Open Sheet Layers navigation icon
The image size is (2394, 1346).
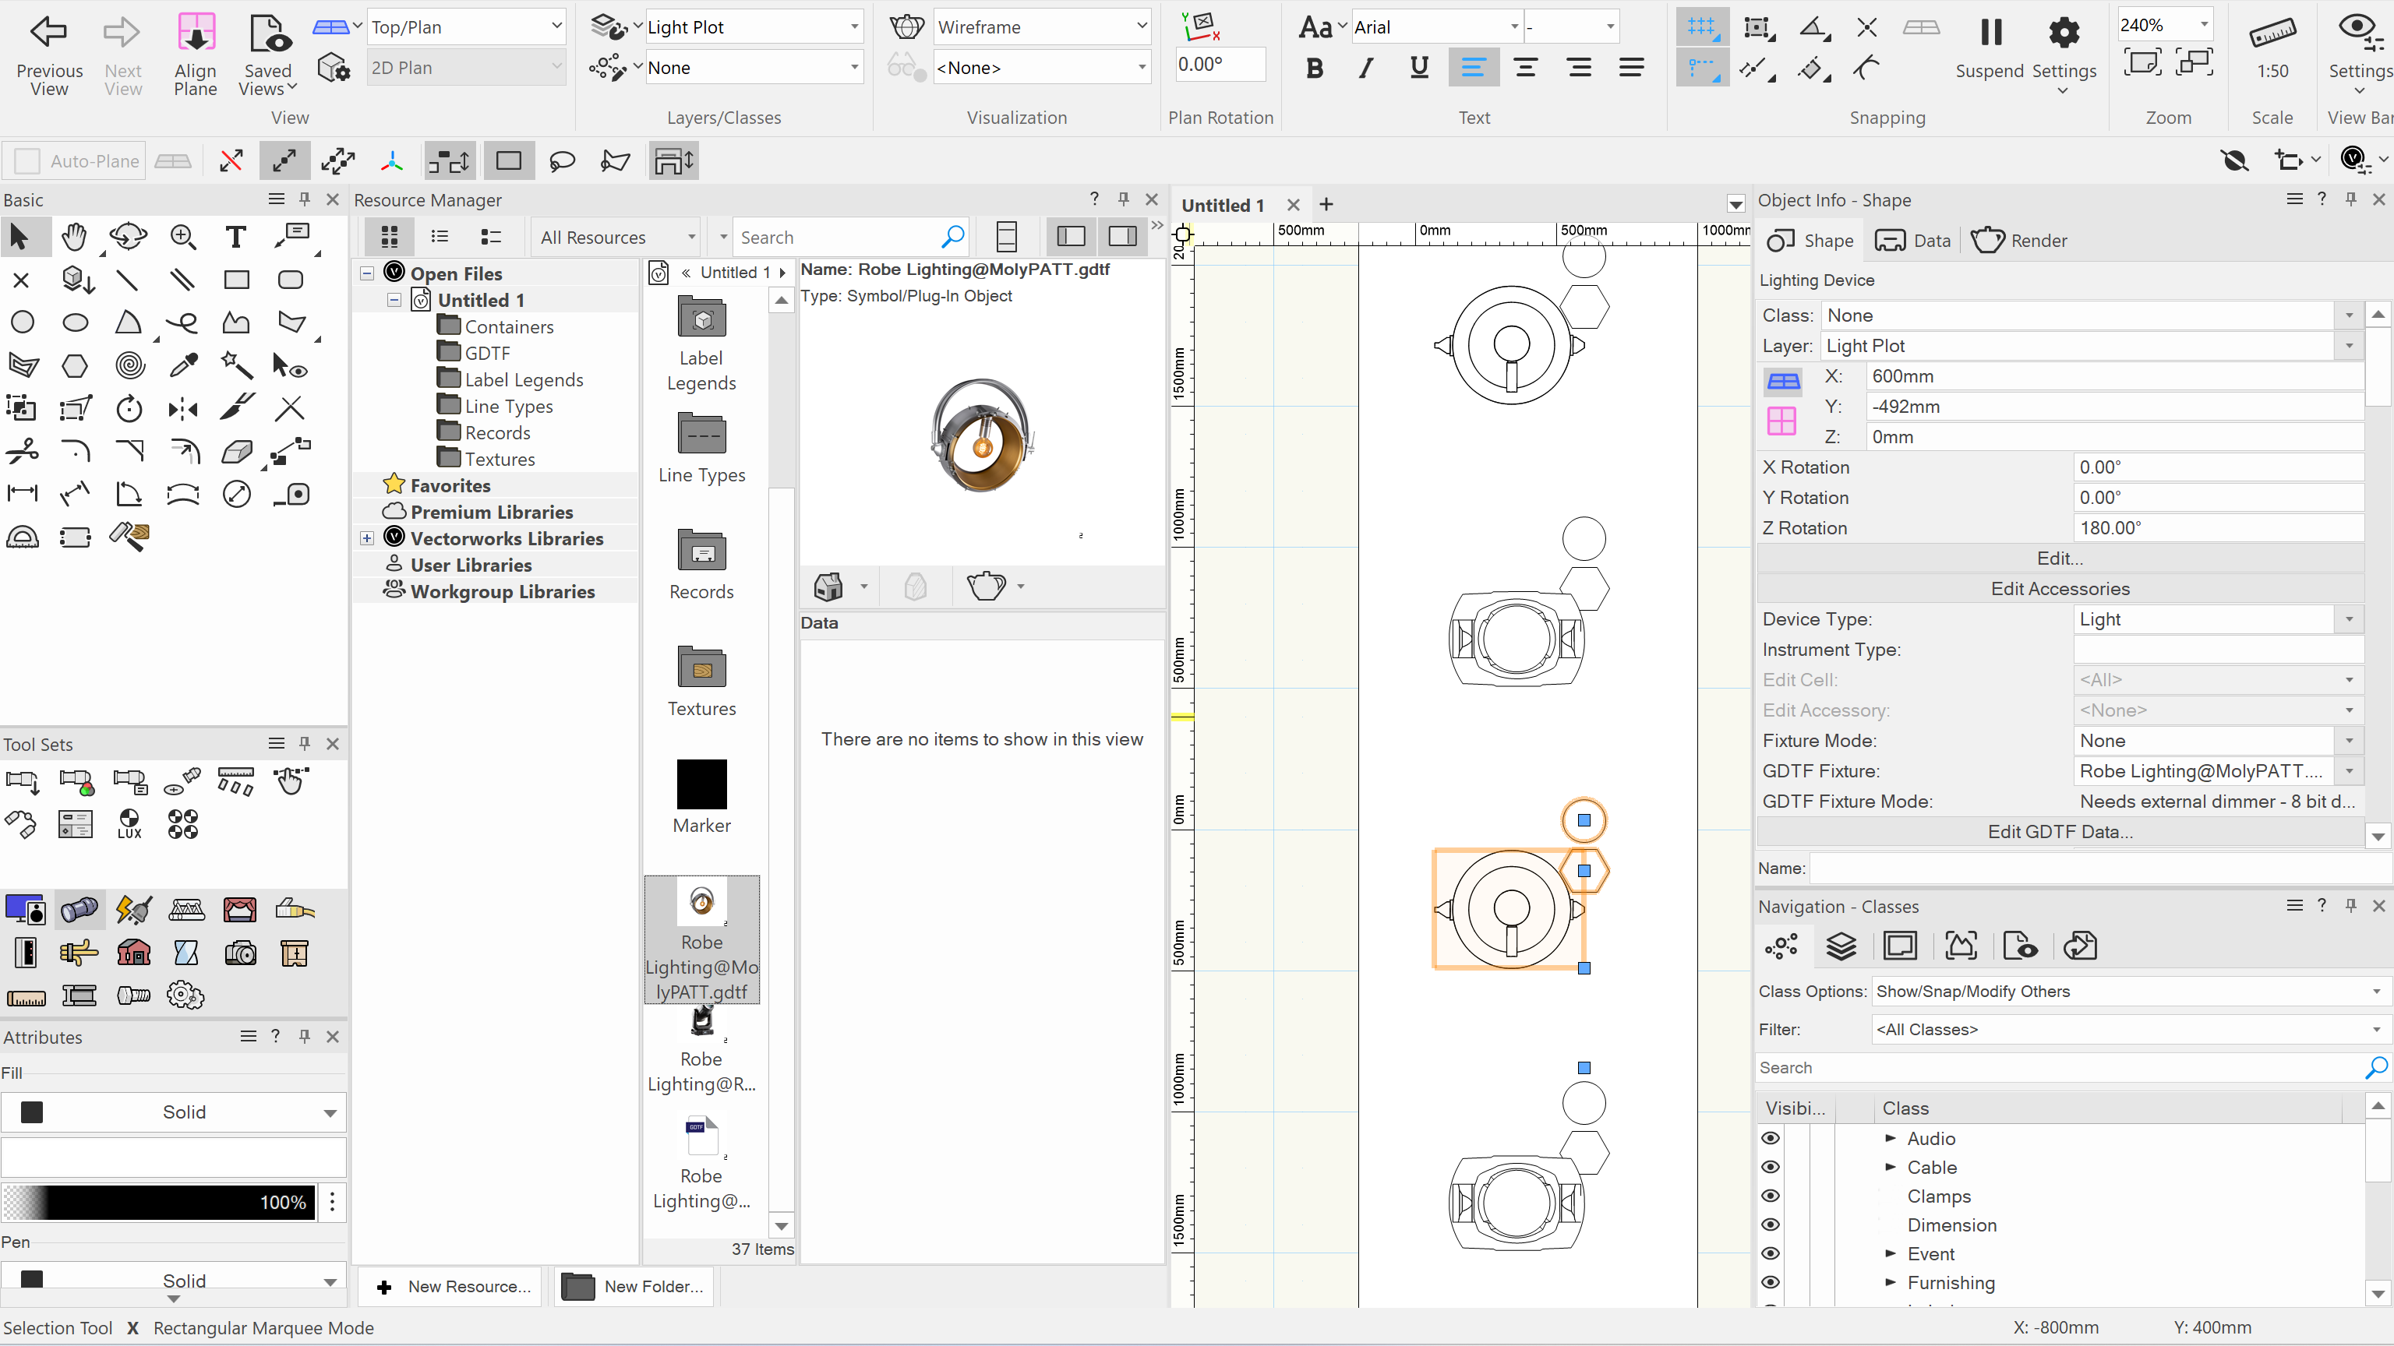point(1901,946)
